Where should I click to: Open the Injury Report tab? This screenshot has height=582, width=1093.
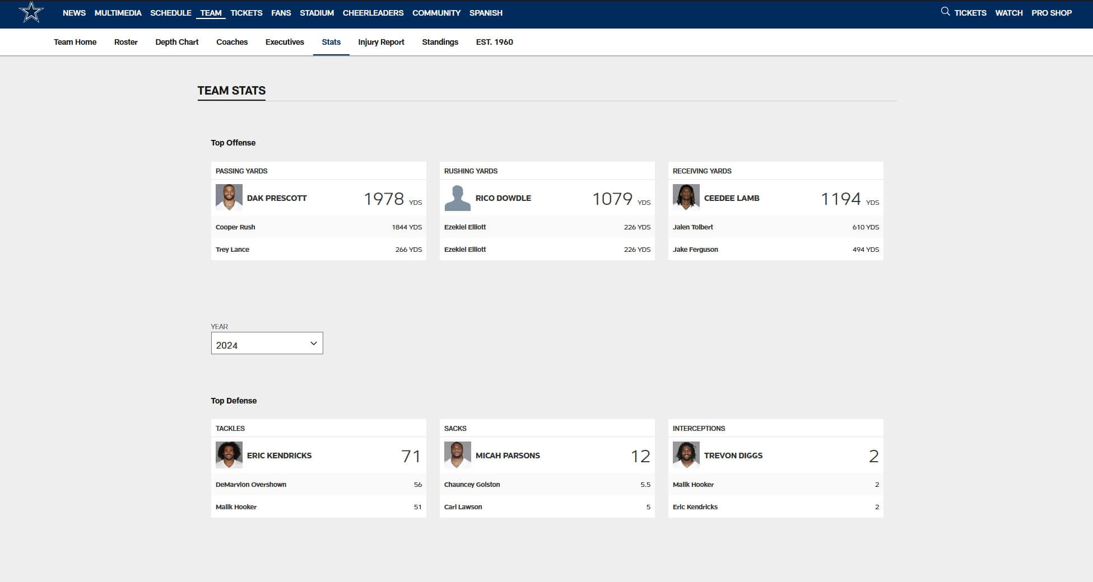[381, 42]
